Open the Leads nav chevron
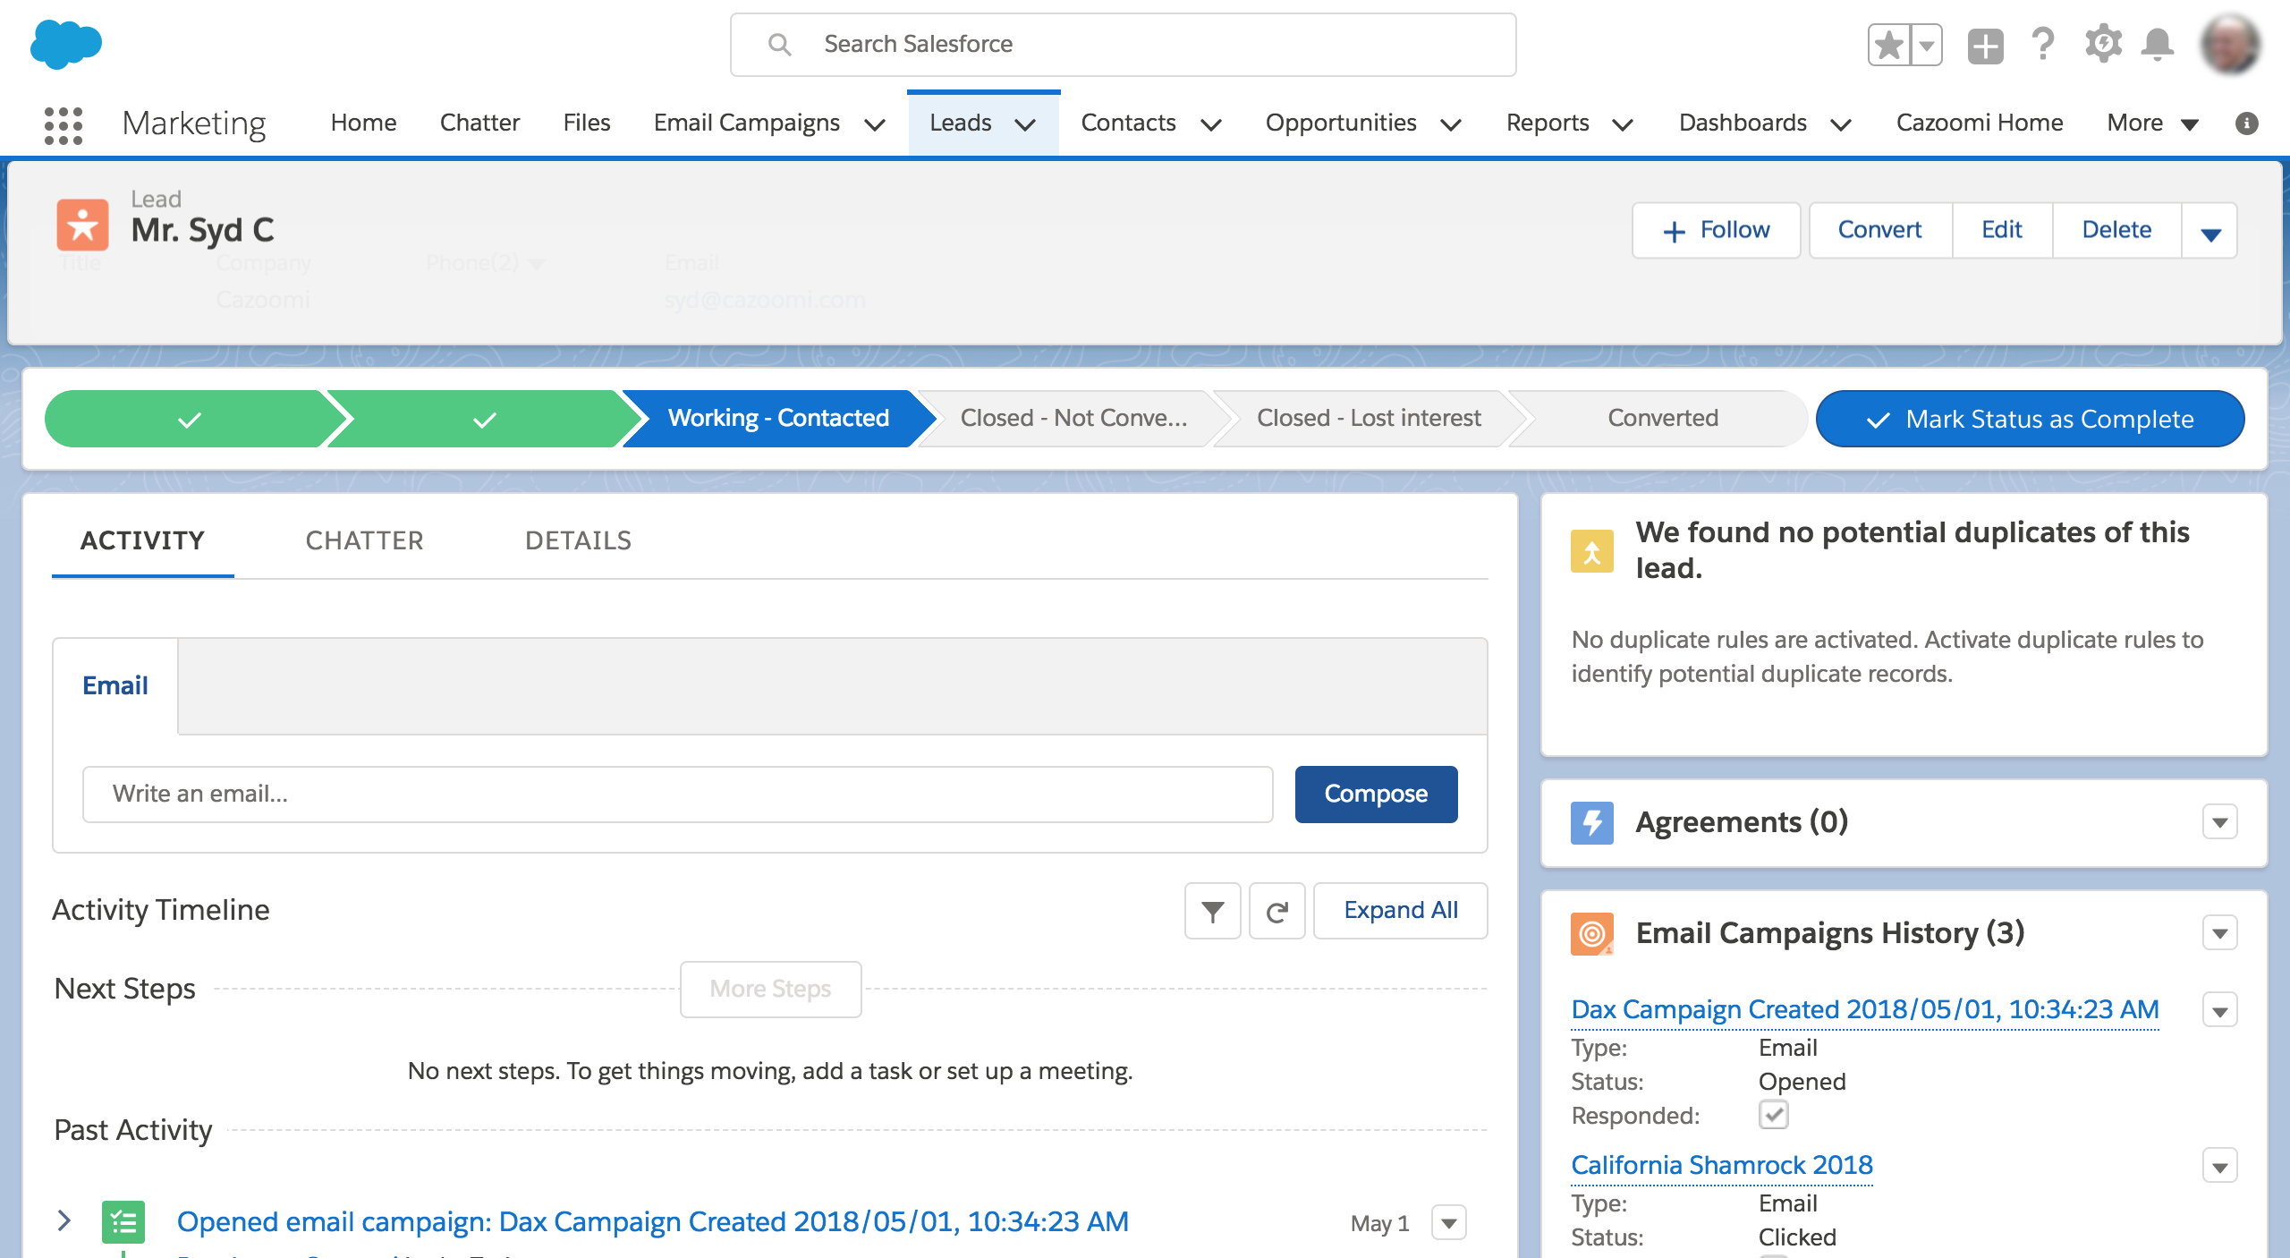Screen dimensions: 2290x1258 pos(1026,124)
